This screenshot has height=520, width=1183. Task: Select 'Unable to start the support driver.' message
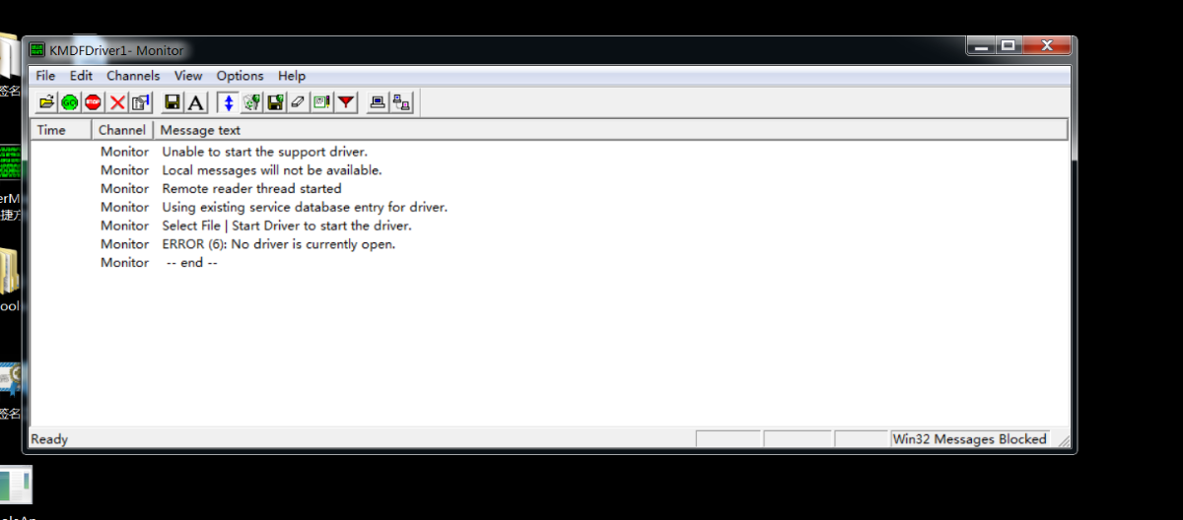(264, 152)
